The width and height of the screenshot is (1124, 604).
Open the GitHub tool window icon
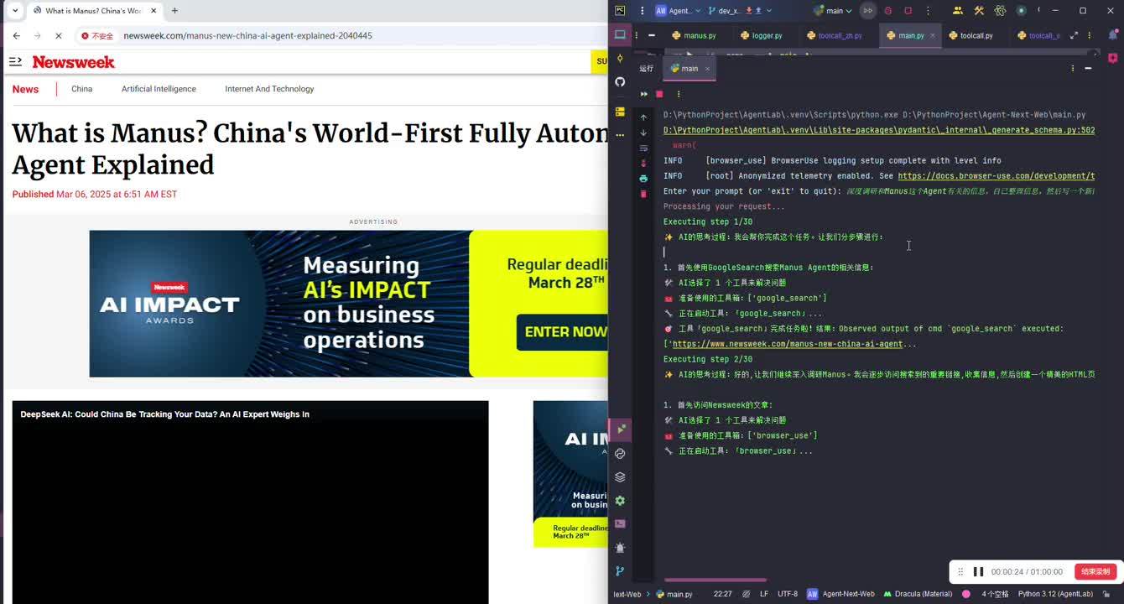pyautogui.click(x=620, y=81)
